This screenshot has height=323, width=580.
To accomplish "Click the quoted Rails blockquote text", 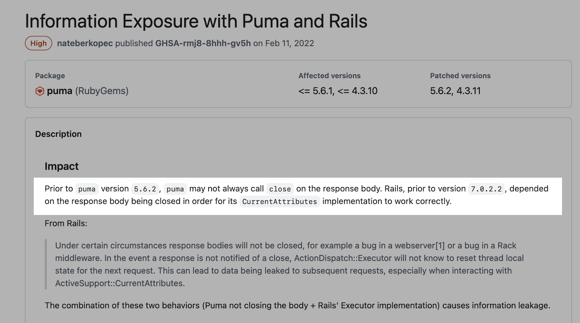I will pyautogui.click(x=289, y=265).
